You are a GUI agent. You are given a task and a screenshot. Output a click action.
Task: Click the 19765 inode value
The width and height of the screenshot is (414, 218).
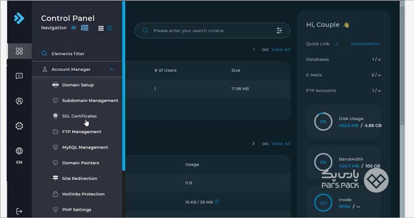[344, 206]
